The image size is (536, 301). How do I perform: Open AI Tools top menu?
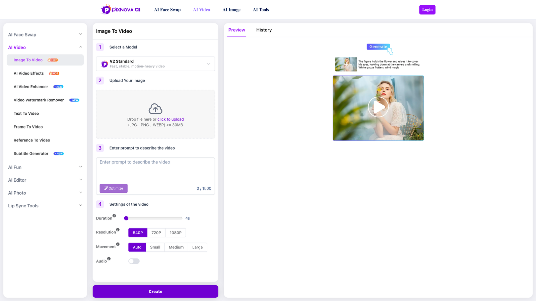(261, 10)
